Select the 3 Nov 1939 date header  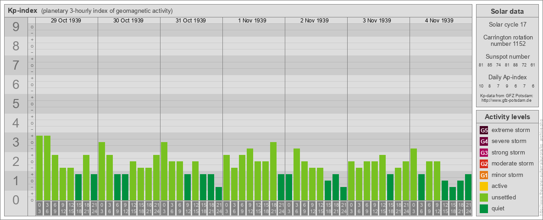click(377, 21)
